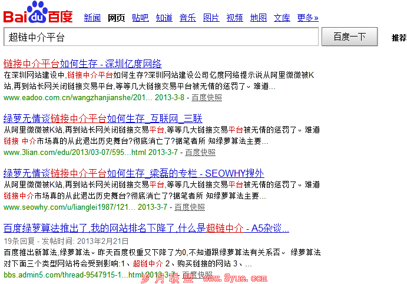407x284 pixels.
Task: Switch to the 图片 images tab
Action: click(x=211, y=18)
